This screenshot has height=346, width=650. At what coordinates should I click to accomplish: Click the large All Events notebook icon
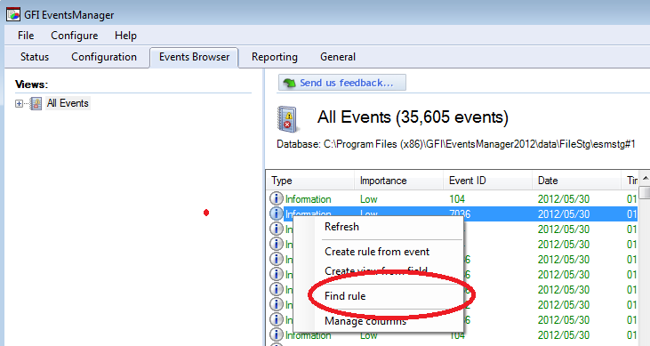click(287, 119)
